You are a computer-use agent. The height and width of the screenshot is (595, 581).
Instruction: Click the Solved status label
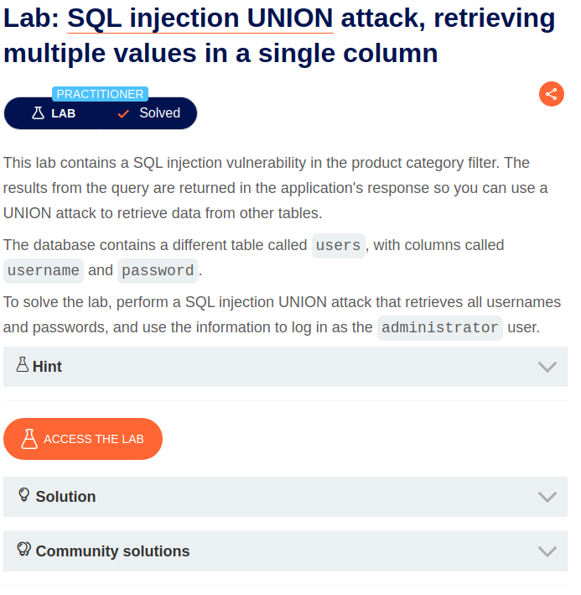tap(159, 113)
